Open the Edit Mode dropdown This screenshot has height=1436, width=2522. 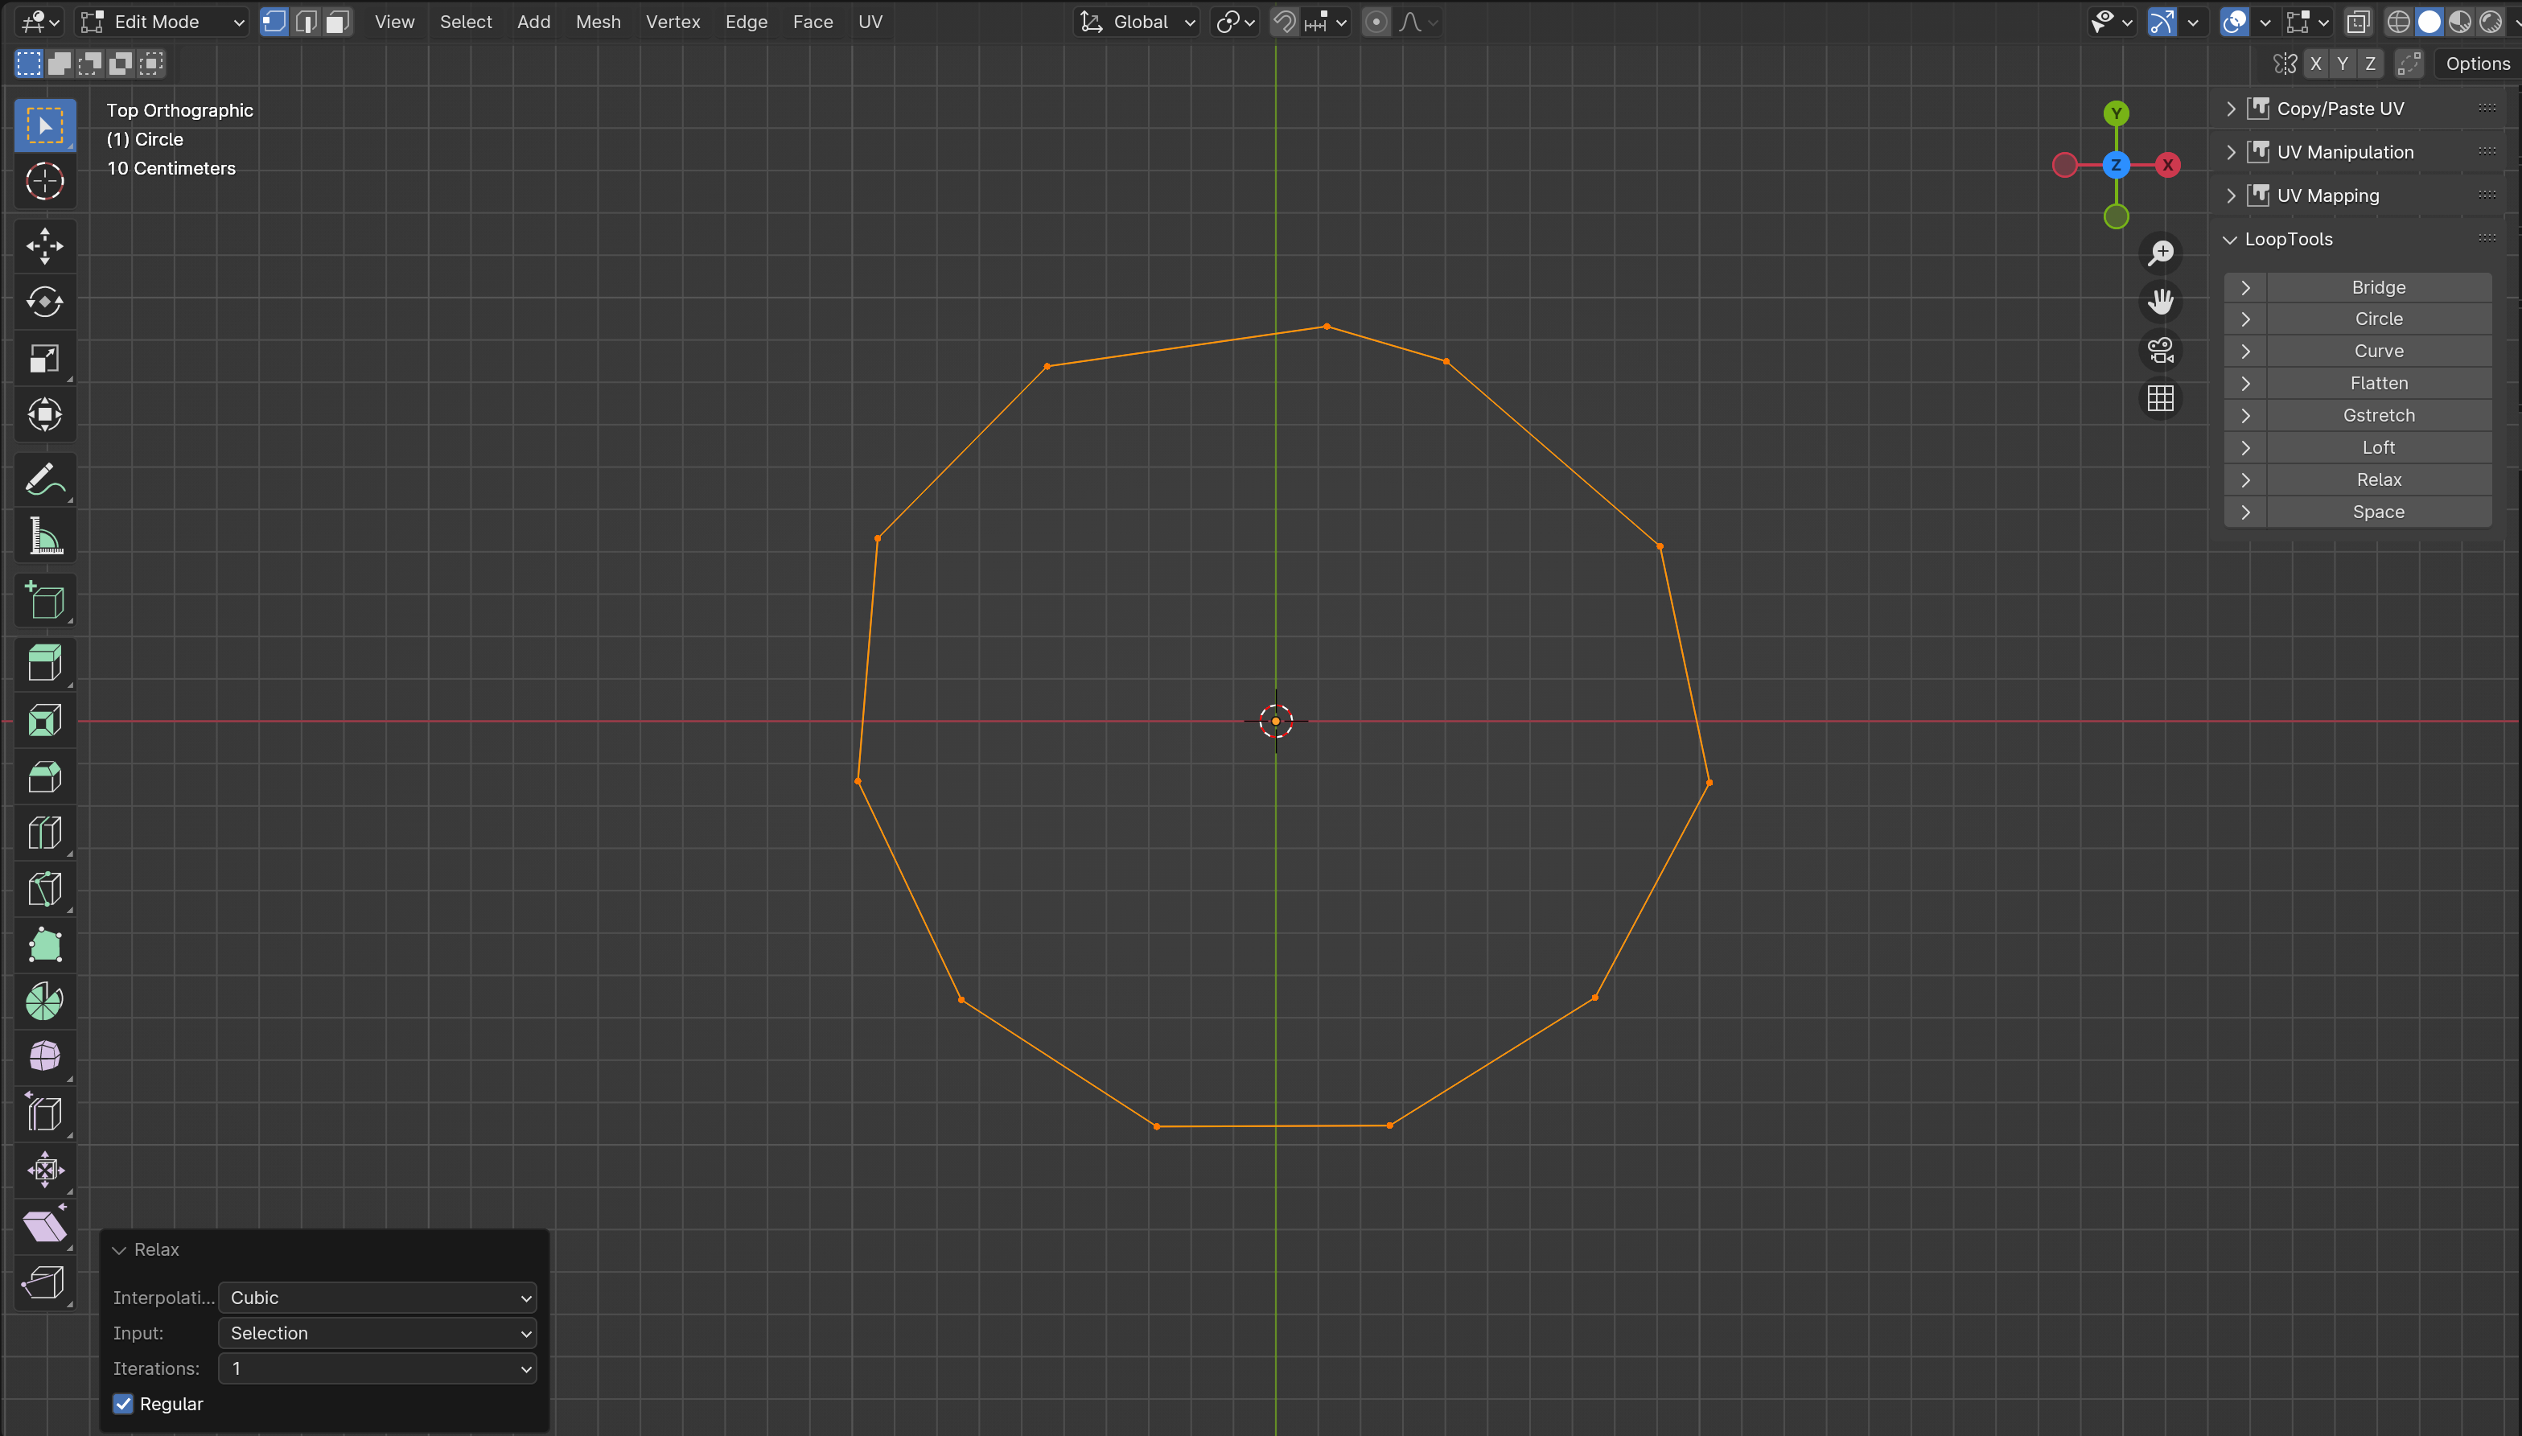coord(162,22)
